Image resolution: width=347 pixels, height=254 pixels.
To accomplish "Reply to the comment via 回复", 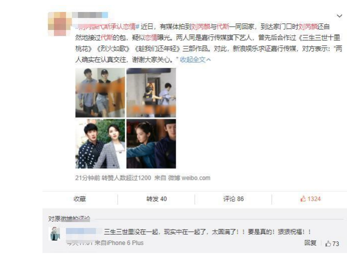I will [x=310, y=243].
